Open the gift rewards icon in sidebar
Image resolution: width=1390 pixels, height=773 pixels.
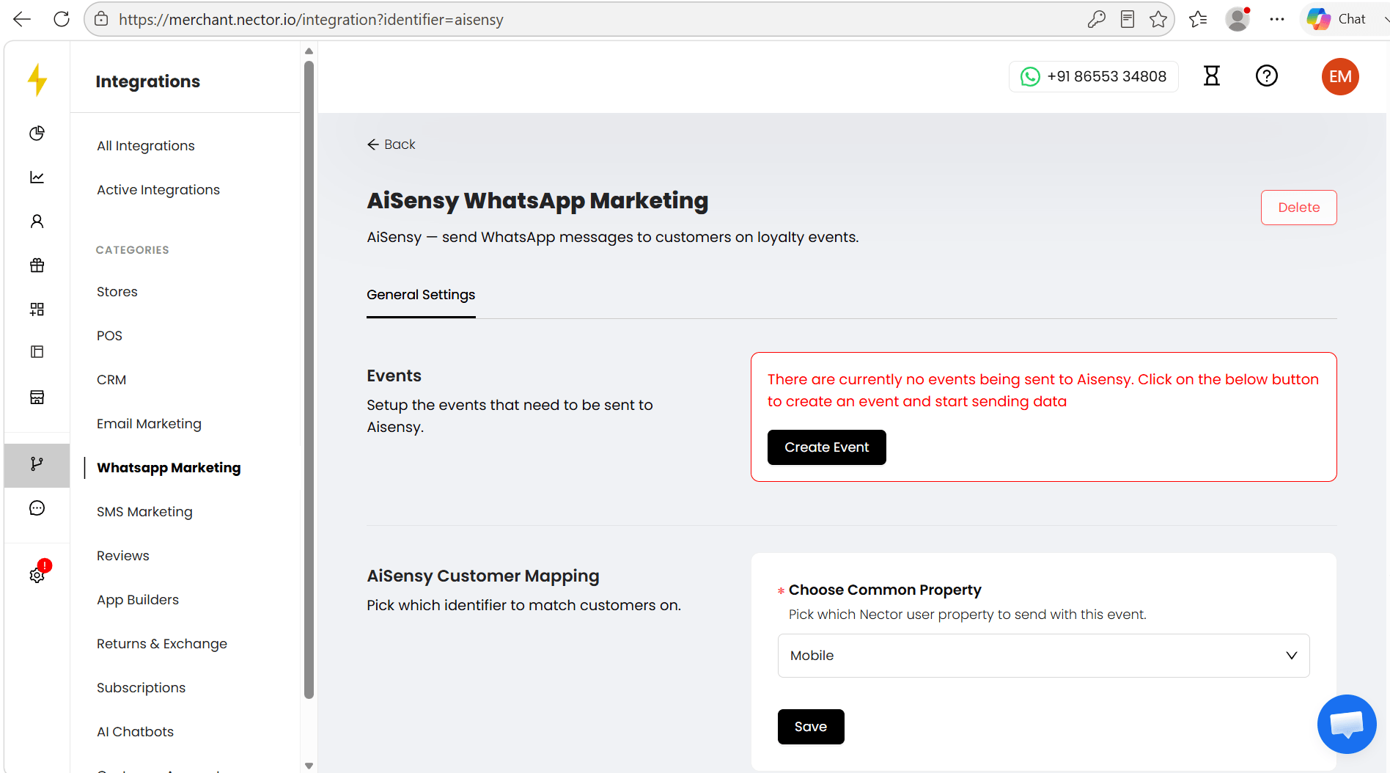(x=37, y=265)
